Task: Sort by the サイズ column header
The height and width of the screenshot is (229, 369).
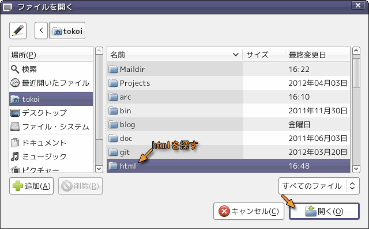Action: [x=263, y=55]
